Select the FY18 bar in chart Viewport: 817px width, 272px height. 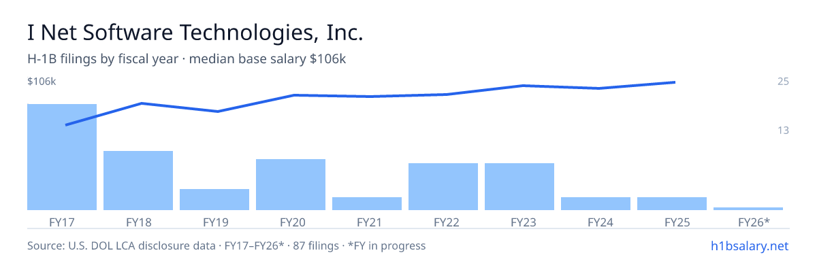(x=138, y=180)
